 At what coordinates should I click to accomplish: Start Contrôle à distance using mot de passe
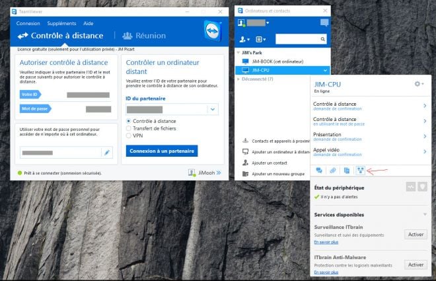pyautogui.click(x=370, y=121)
